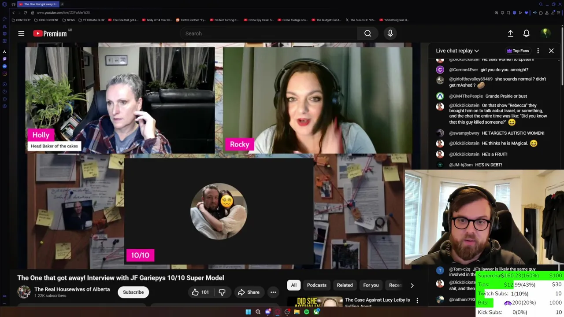Open File Explorer from taskbar

point(297,312)
